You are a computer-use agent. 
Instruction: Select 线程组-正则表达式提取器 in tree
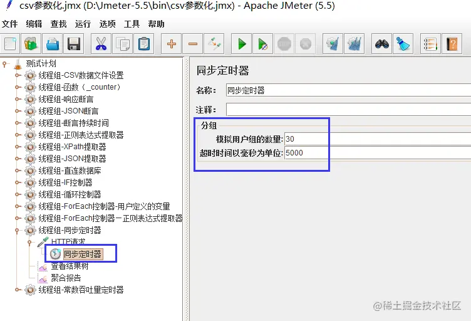pyautogui.click(x=81, y=135)
